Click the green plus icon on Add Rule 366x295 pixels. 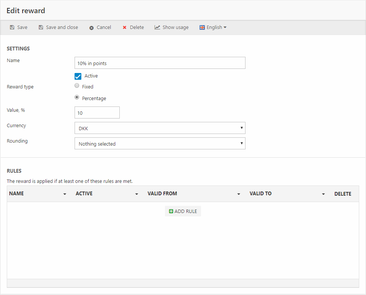(x=171, y=211)
